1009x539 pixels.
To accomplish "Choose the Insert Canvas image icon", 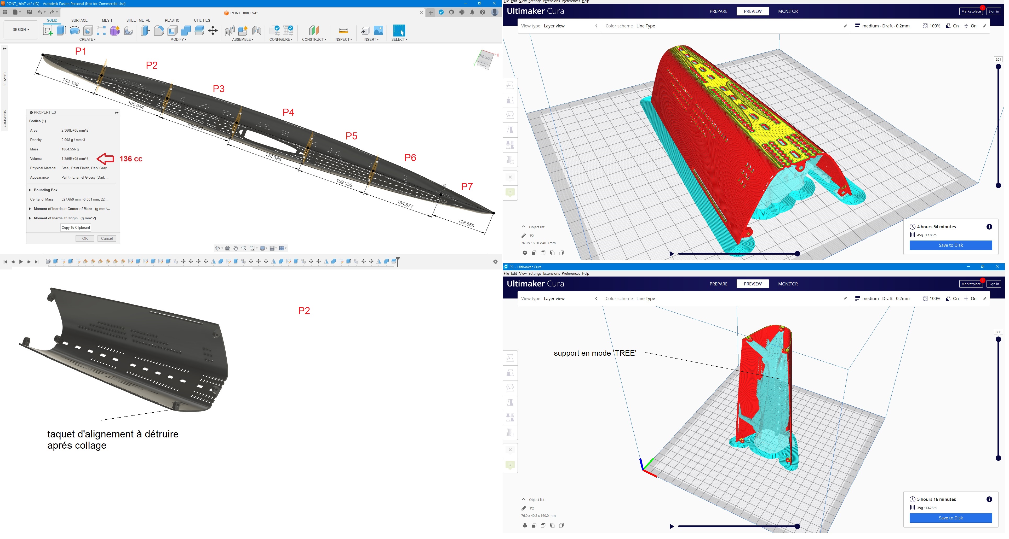I will pos(379,31).
